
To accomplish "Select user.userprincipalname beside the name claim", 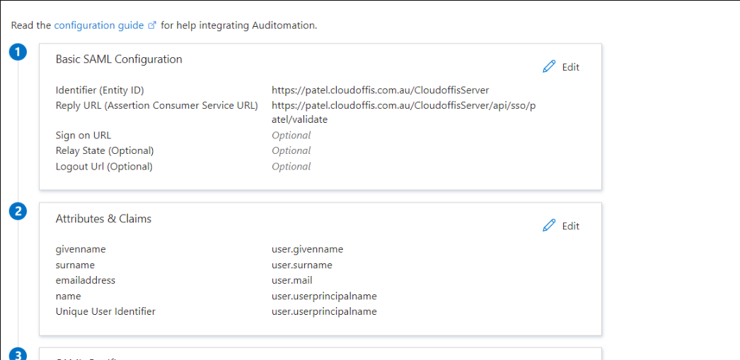I will point(324,296).
